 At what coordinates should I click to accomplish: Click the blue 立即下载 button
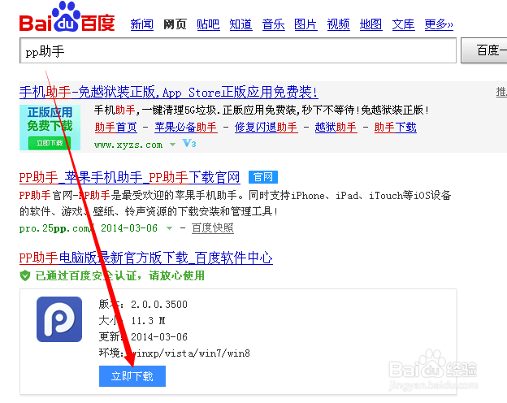click(132, 376)
